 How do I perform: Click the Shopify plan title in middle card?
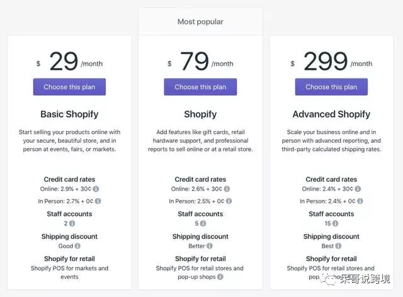click(200, 115)
